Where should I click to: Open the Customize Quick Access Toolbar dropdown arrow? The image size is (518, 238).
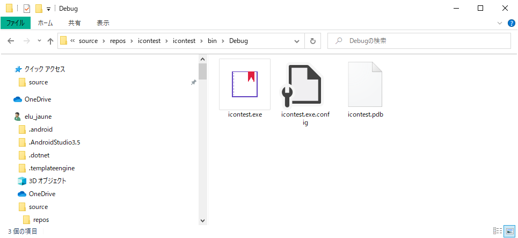pyautogui.click(x=48, y=9)
